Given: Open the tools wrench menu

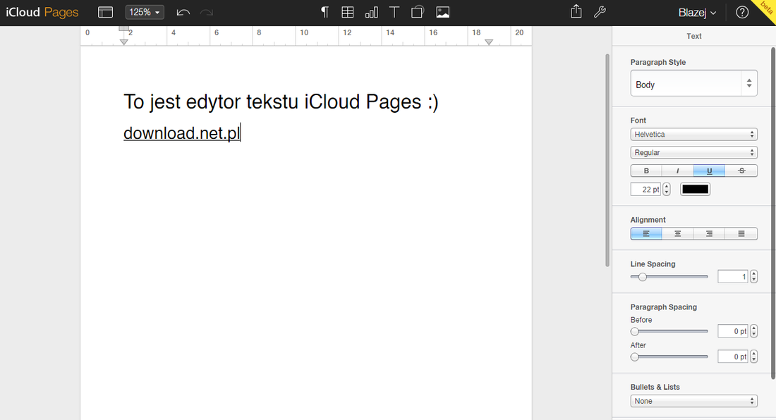Looking at the screenshot, I should coord(600,12).
